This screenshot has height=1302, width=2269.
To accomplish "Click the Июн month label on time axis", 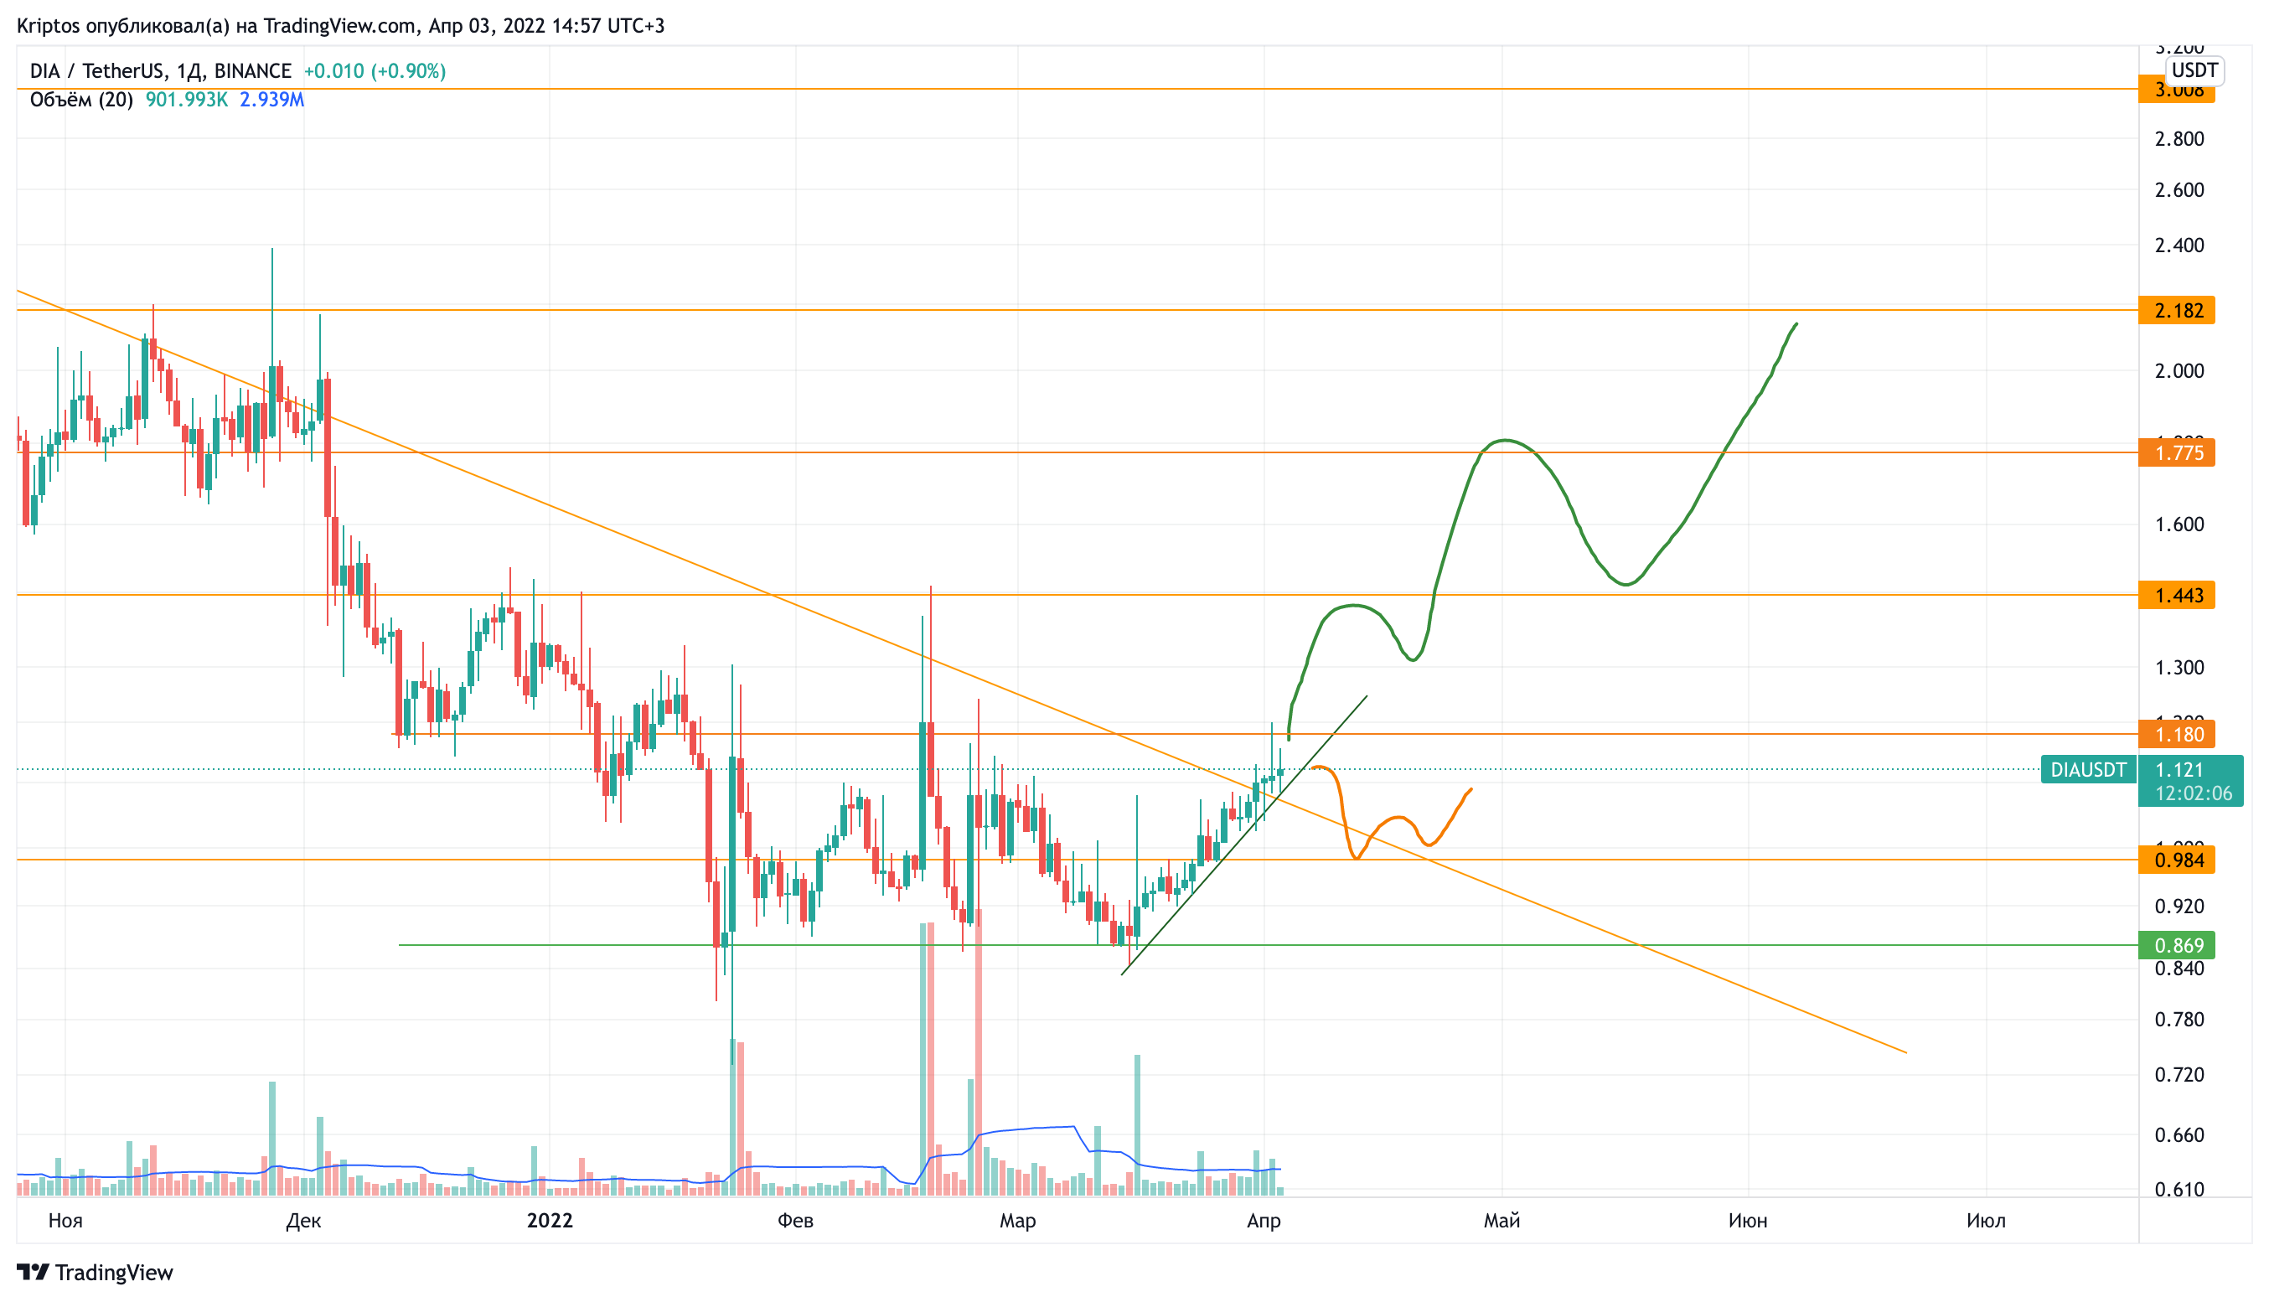I will click(x=1748, y=1221).
